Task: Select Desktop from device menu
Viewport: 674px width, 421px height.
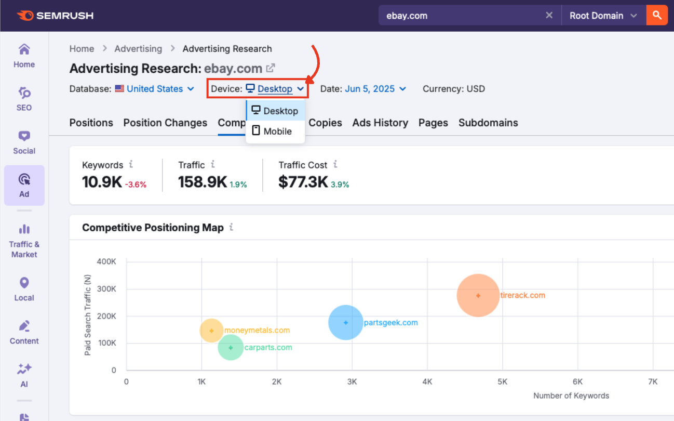Action: pyautogui.click(x=275, y=111)
